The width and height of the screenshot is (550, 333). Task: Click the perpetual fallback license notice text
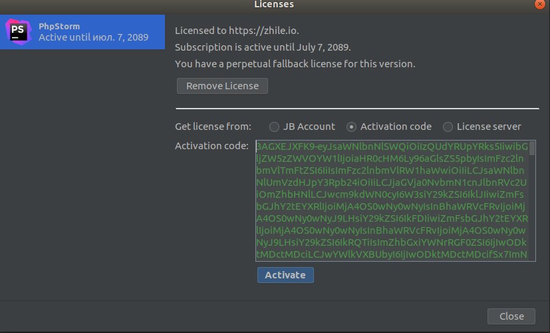point(295,64)
